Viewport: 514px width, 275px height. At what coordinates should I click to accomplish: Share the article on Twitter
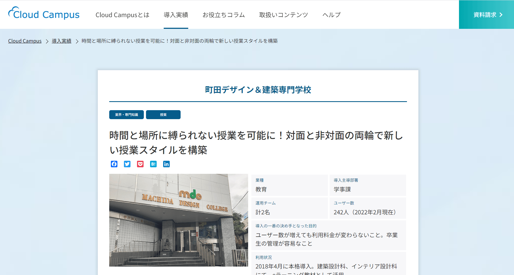coord(127,164)
